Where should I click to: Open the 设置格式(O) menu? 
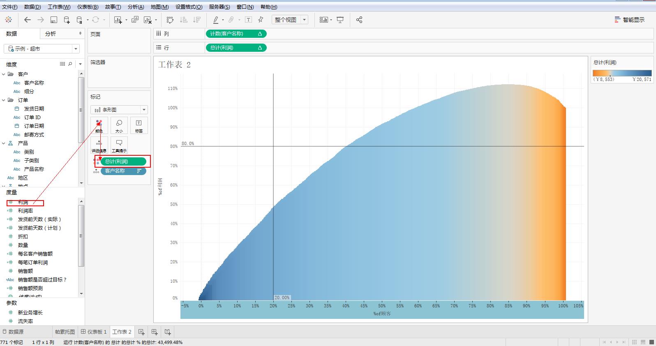pyautogui.click(x=189, y=7)
